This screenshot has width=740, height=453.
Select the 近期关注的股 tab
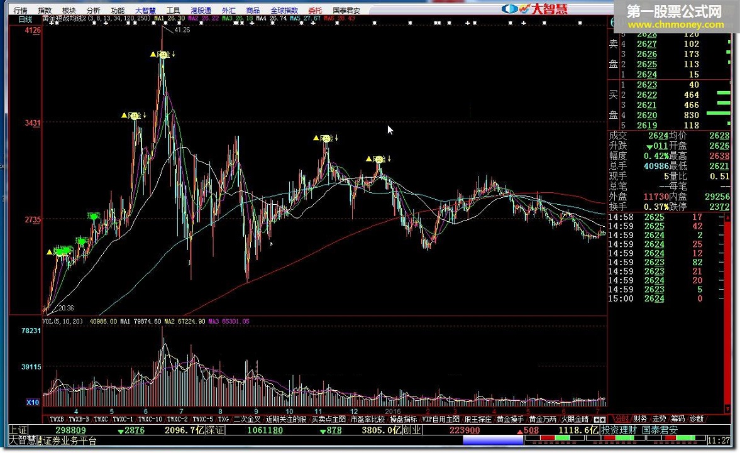[286, 419]
